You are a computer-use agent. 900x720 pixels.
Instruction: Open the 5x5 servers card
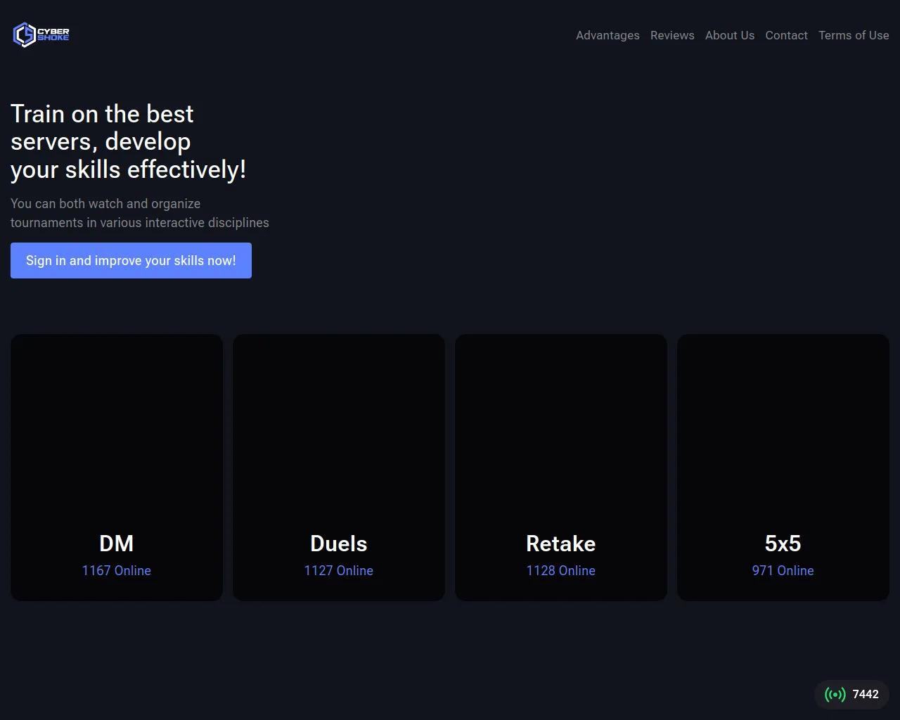point(783,468)
